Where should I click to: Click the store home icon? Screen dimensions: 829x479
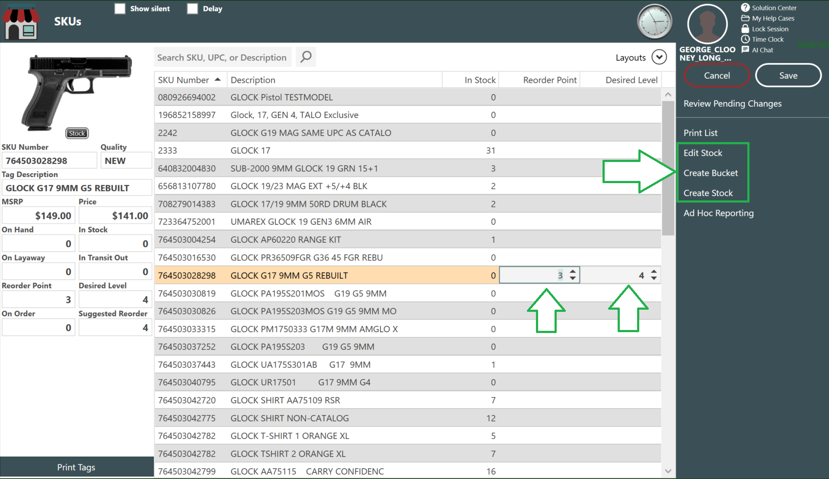(x=21, y=22)
